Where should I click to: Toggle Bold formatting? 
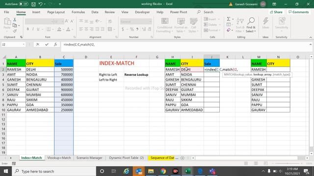(x=27, y=29)
